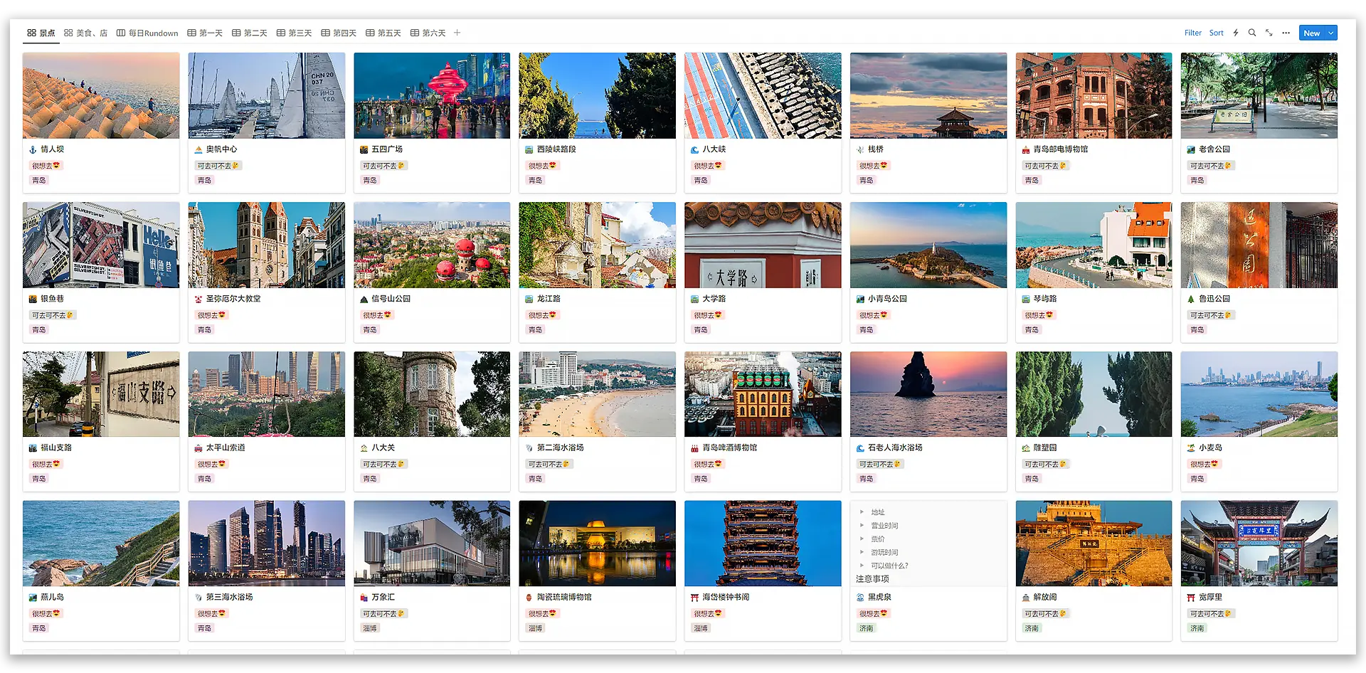
Task: Click the lightning bolt automations icon
Action: pyautogui.click(x=1236, y=33)
